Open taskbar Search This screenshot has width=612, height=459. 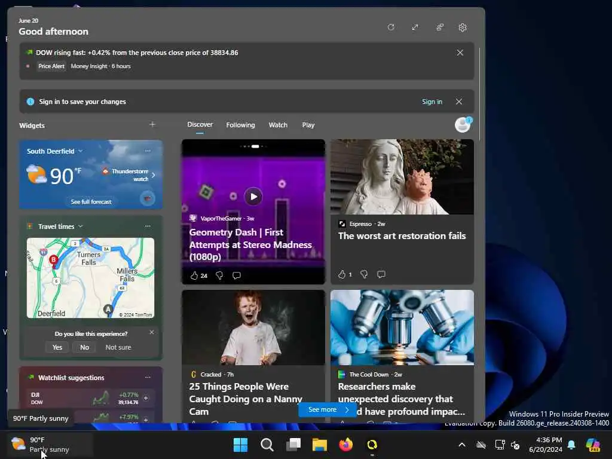click(267, 445)
